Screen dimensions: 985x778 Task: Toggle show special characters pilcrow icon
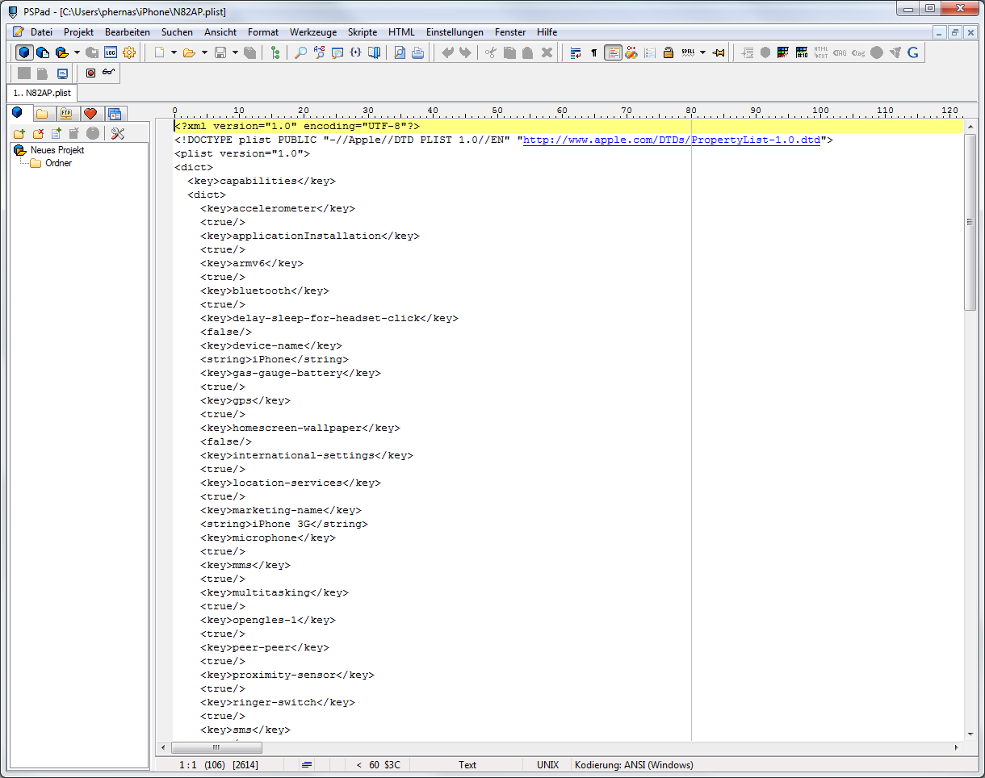(594, 52)
